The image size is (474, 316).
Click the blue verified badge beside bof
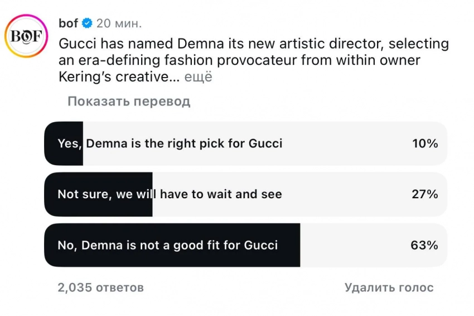(x=88, y=23)
